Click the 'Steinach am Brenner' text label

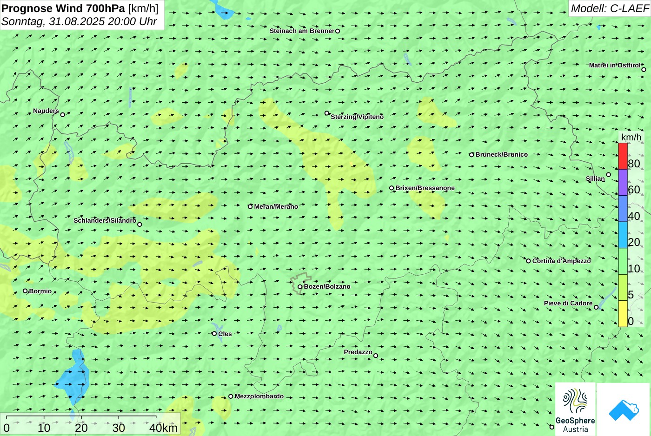pyautogui.click(x=302, y=31)
